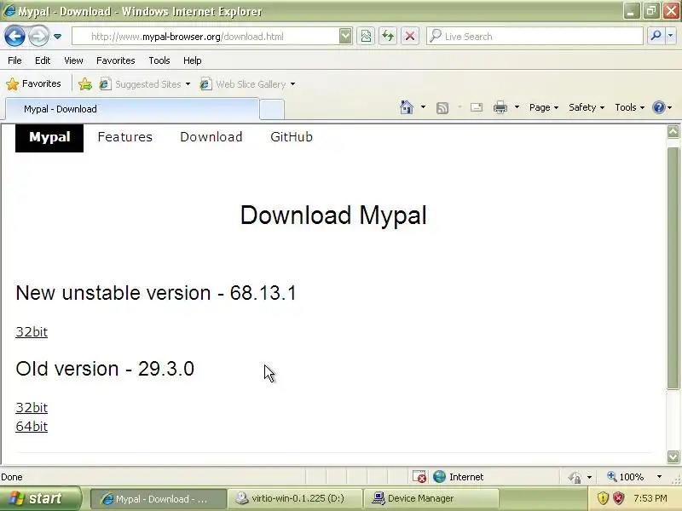Open the View menu

[73, 60]
